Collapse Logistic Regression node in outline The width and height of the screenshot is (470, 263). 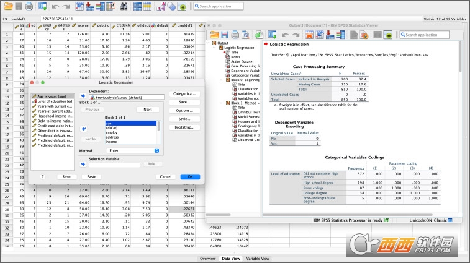pyautogui.click(x=214, y=48)
